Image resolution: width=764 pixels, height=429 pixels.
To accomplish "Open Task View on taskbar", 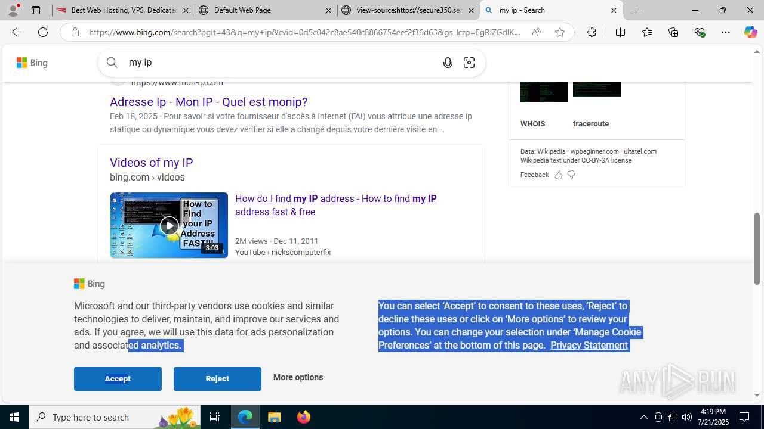I will [215, 417].
